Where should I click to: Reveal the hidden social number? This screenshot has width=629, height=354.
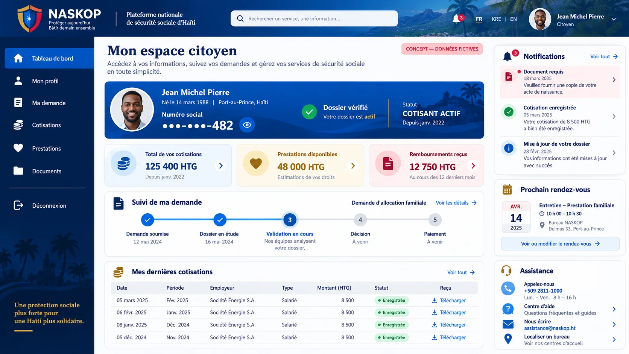[x=247, y=125]
